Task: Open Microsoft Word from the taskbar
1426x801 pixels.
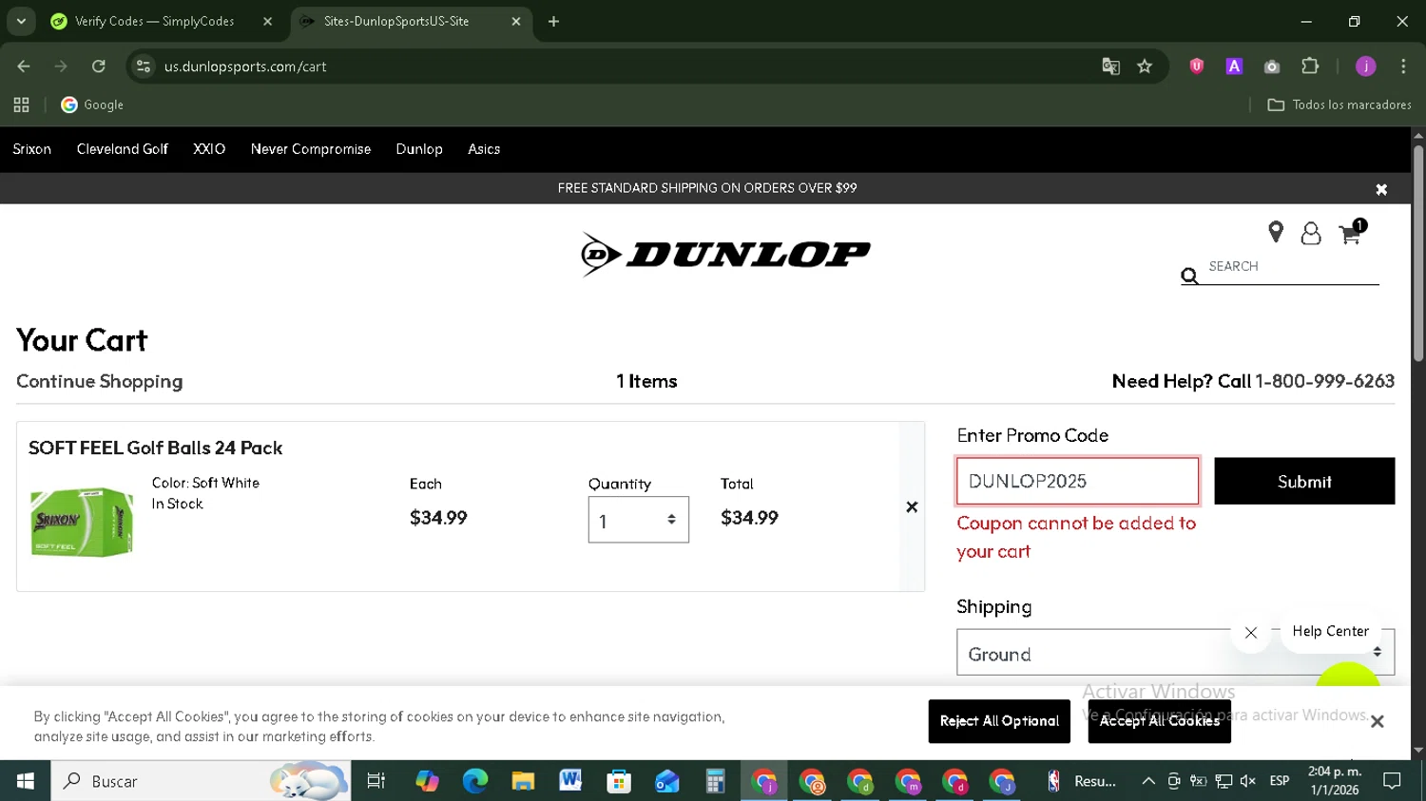Action: 570,781
